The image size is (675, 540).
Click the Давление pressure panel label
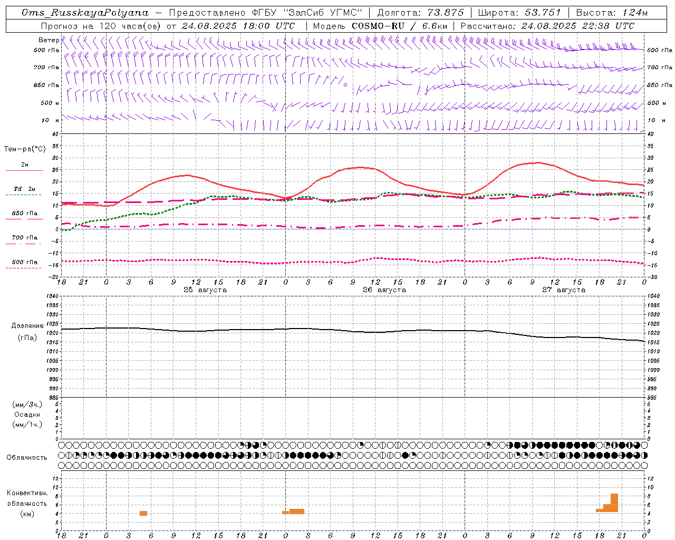click(x=27, y=326)
